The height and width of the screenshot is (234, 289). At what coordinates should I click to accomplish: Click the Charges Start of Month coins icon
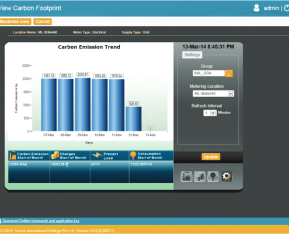(x=55, y=156)
